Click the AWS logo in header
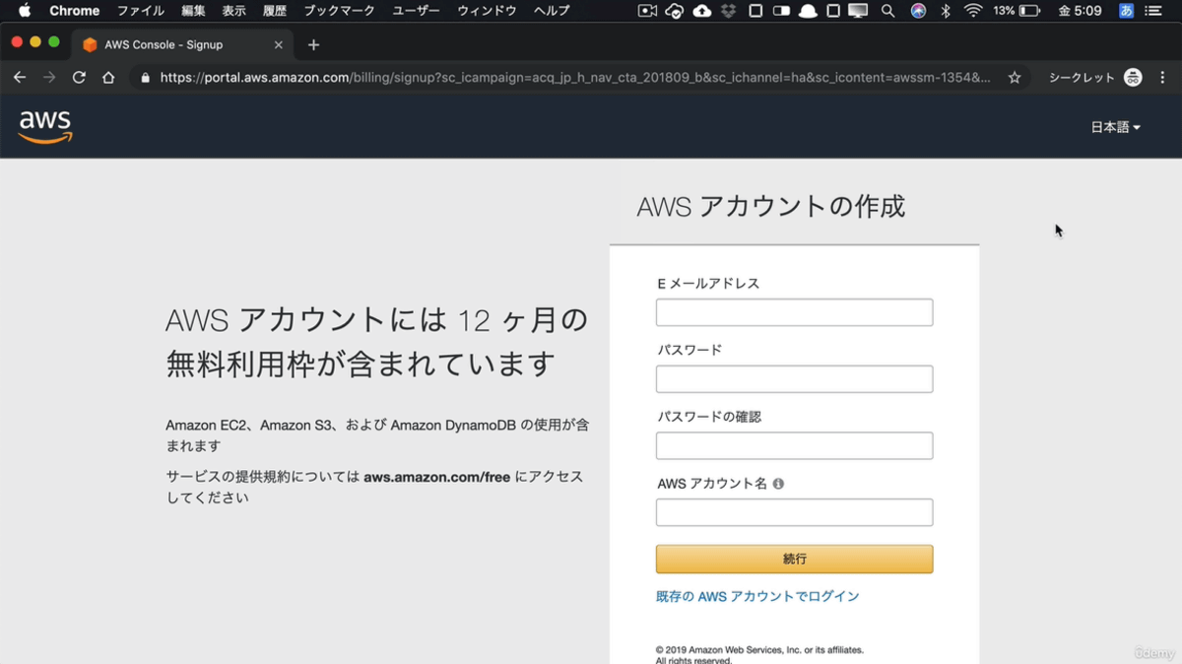Image resolution: width=1182 pixels, height=664 pixels. [x=45, y=126]
